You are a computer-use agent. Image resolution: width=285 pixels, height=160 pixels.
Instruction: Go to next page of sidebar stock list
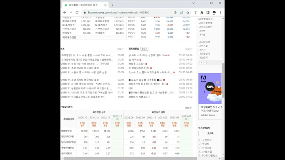pos(205,63)
